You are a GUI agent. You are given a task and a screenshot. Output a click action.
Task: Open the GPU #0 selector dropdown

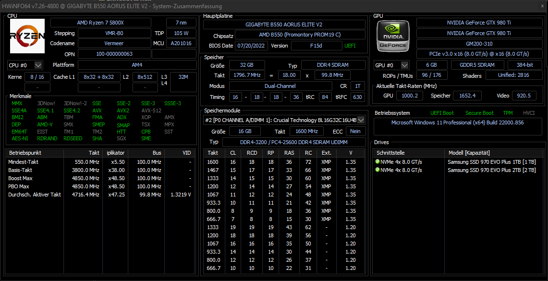click(391, 65)
